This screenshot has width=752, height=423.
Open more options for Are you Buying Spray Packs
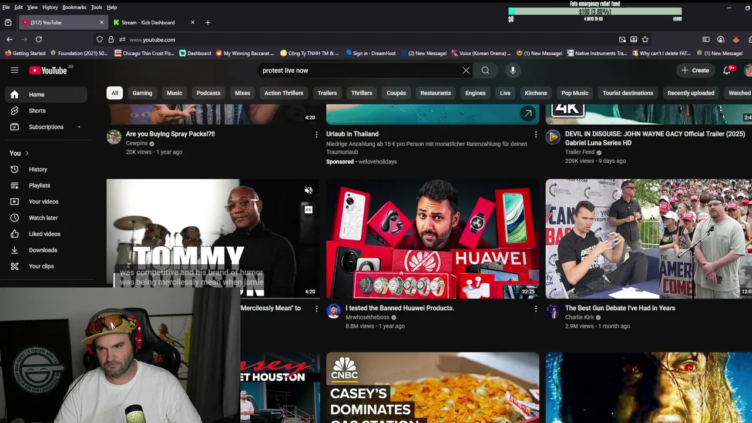tap(316, 135)
